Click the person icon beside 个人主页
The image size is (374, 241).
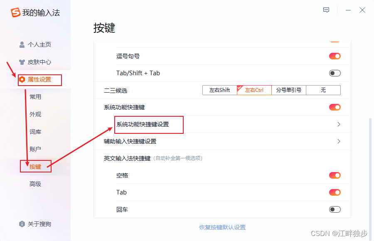pos(22,44)
